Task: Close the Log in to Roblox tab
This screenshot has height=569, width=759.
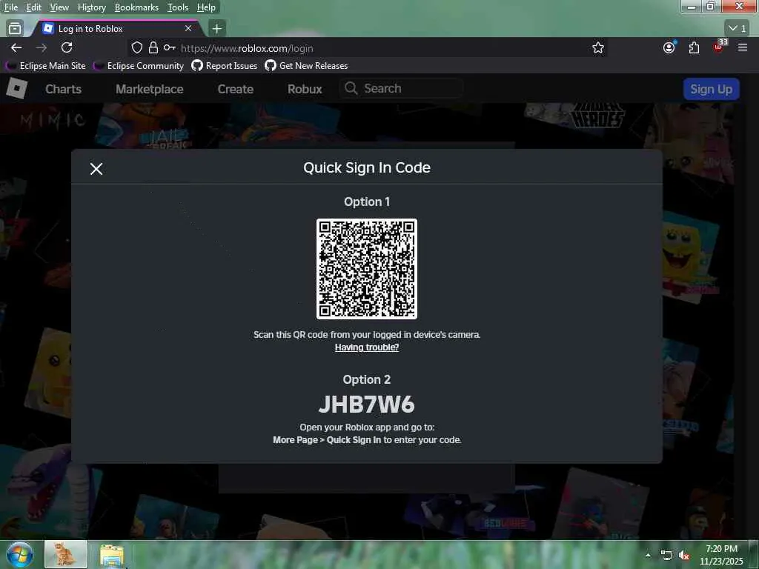Action: coord(188,29)
